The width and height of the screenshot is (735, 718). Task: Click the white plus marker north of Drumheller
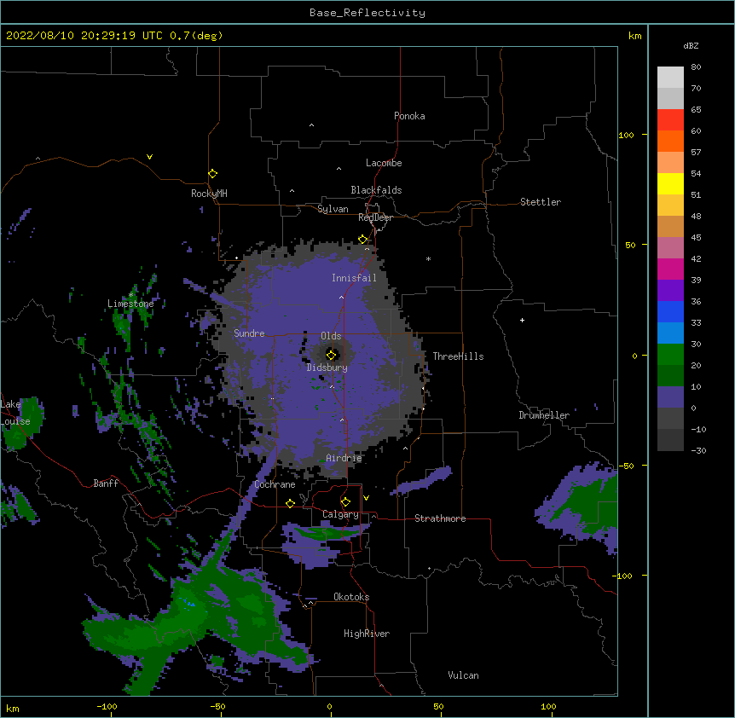pos(522,320)
